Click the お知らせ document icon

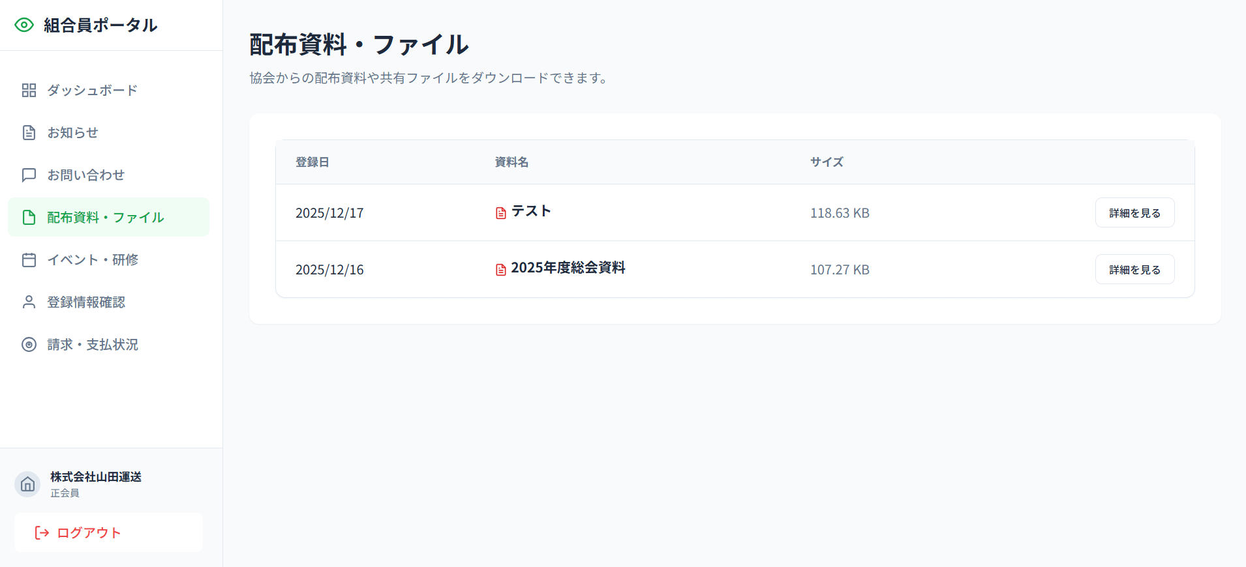29,133
